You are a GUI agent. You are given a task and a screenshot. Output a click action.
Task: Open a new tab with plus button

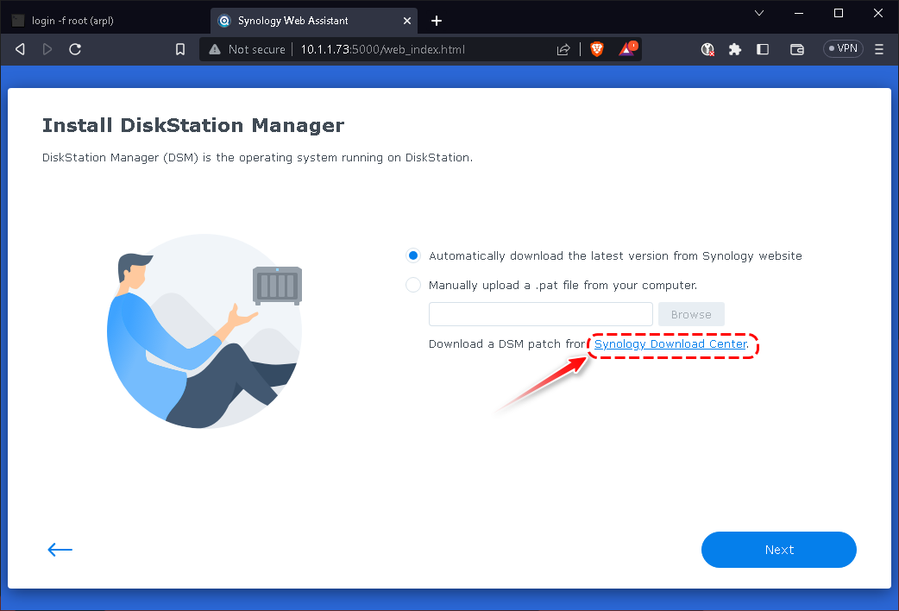point(437,21)
